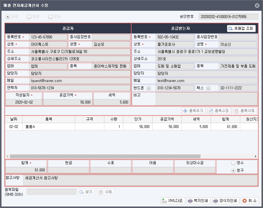Click the 61,600 total cell in item row

pyautogui.click(x=225, y=127)
